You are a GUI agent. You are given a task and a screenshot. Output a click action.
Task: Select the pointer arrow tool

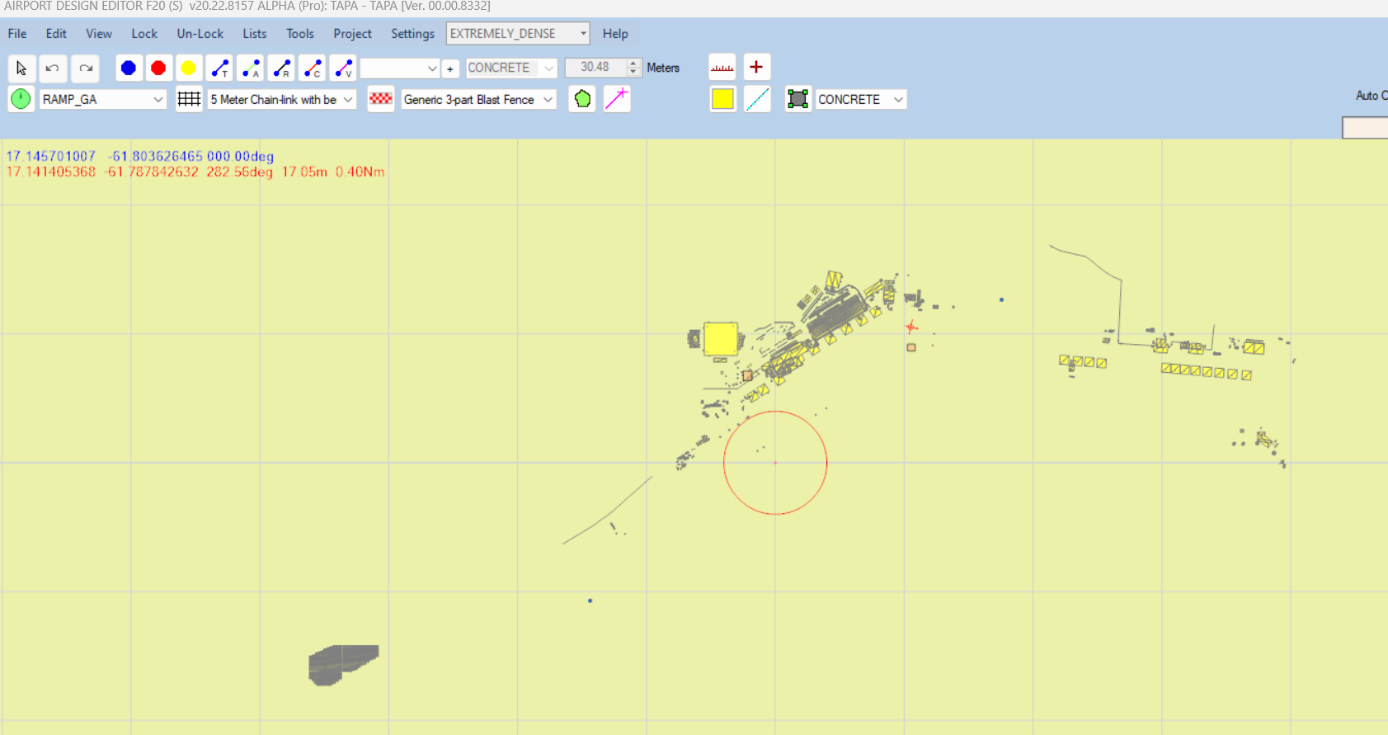click(x=21, y=68)
